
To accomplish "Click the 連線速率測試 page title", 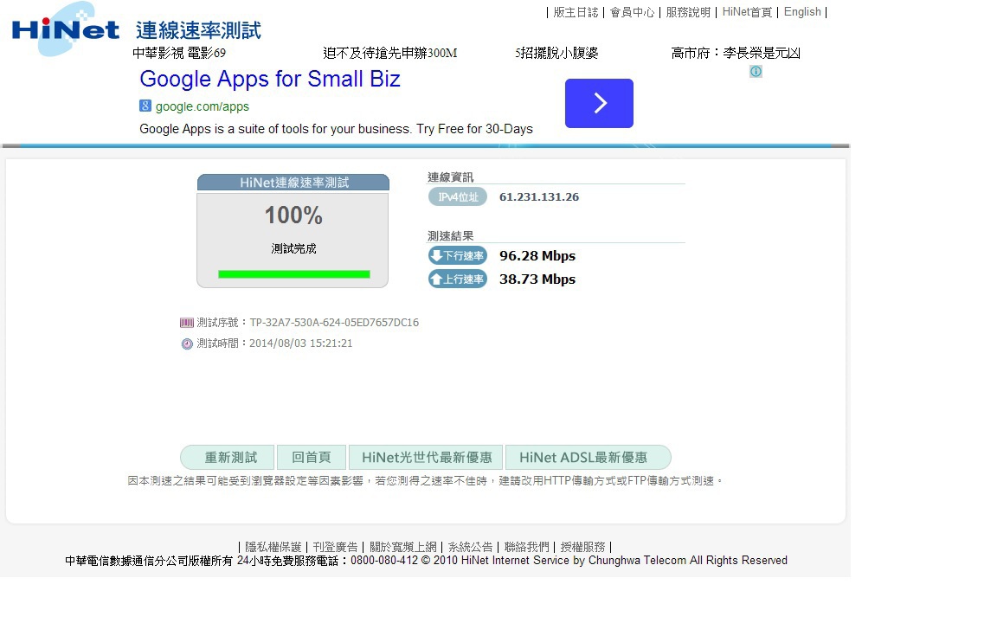I will coord(198,30).
